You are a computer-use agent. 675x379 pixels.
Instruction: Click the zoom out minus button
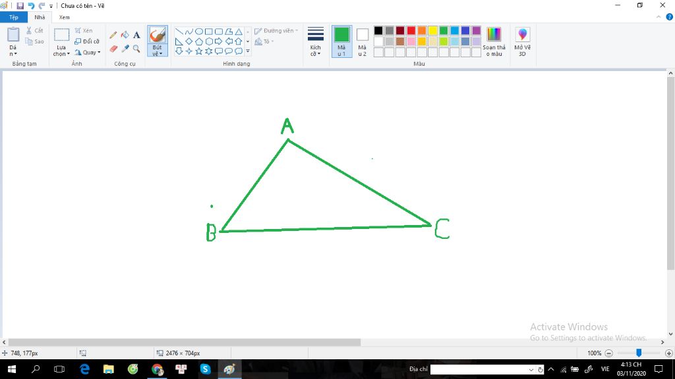coord(608,353)
